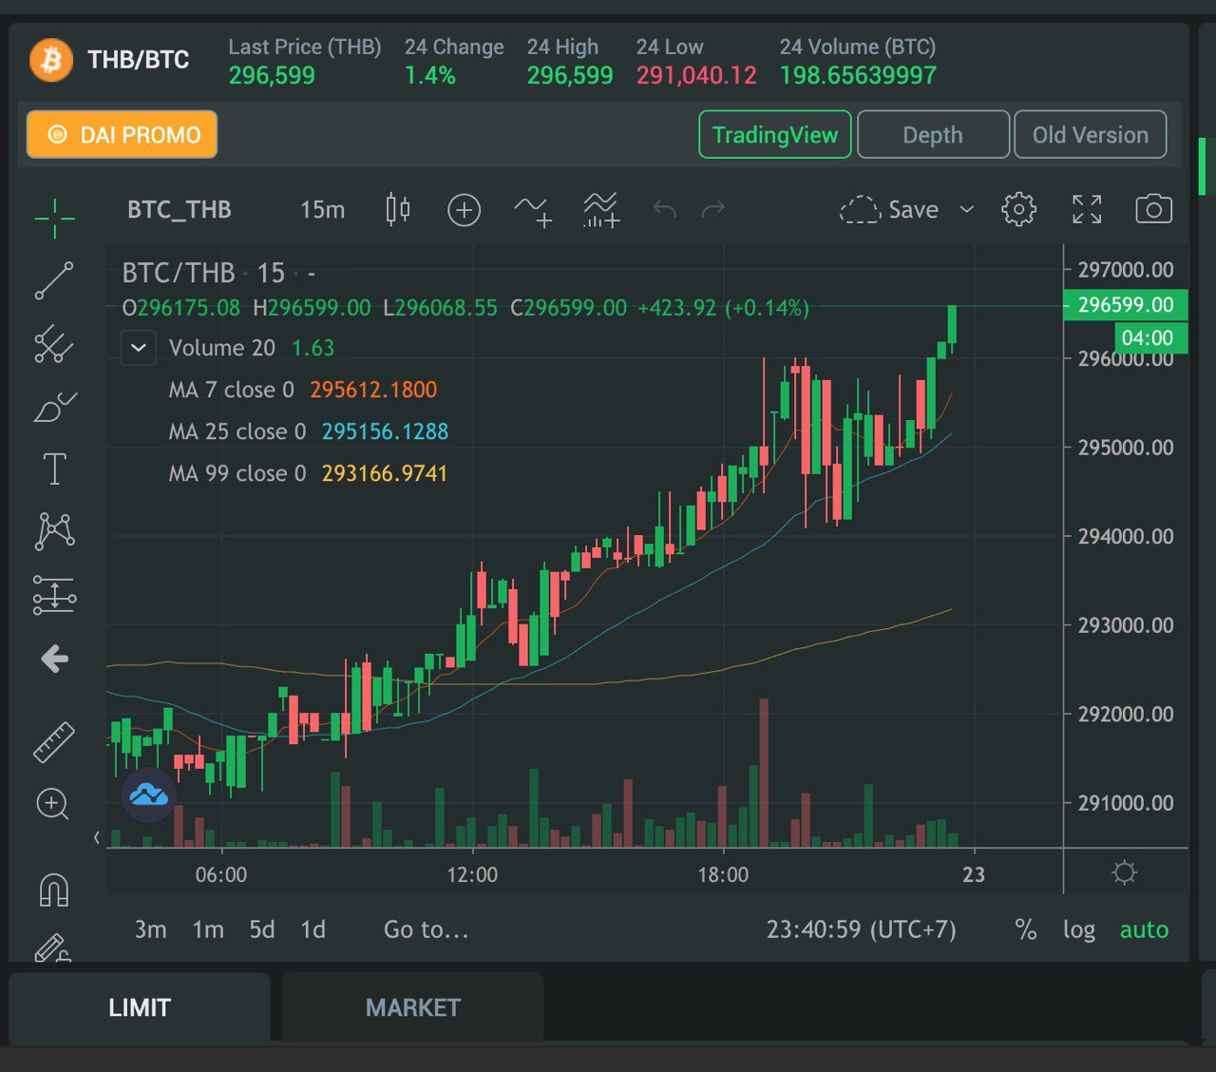Click the Bitcoin logo icon
1216x1072 pixels.
coord(51,60)
